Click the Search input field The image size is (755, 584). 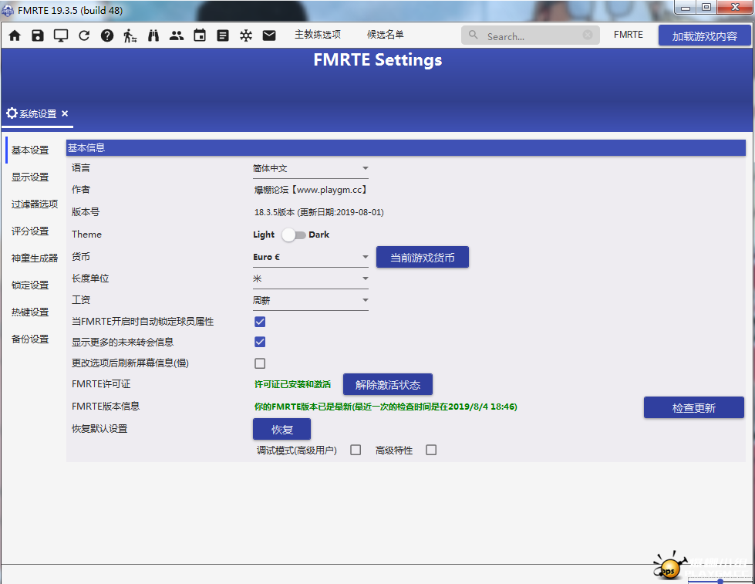(x=531, y=35)
